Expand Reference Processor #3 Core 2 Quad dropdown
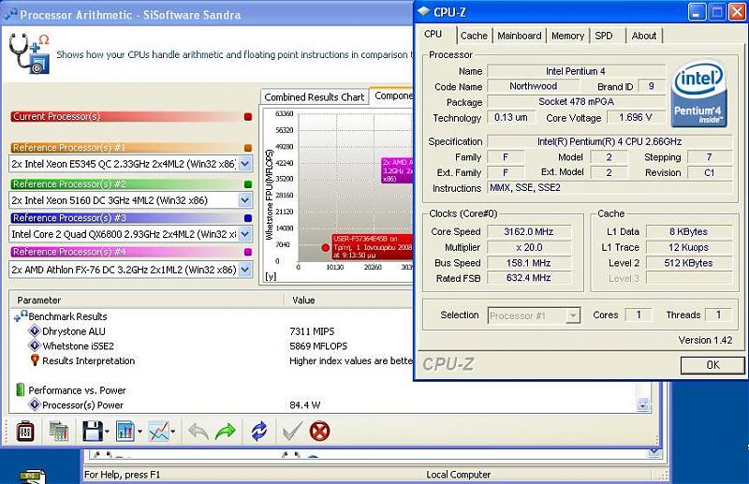749x484 pixels. click(x=244, y=234)
